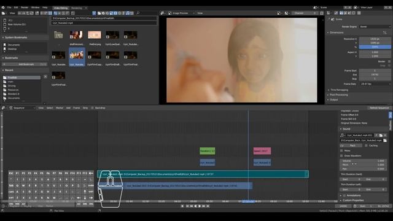
Task: Open the Image Preview display mode dropdown
Action: pyautogui.click(x=182, y=13)
